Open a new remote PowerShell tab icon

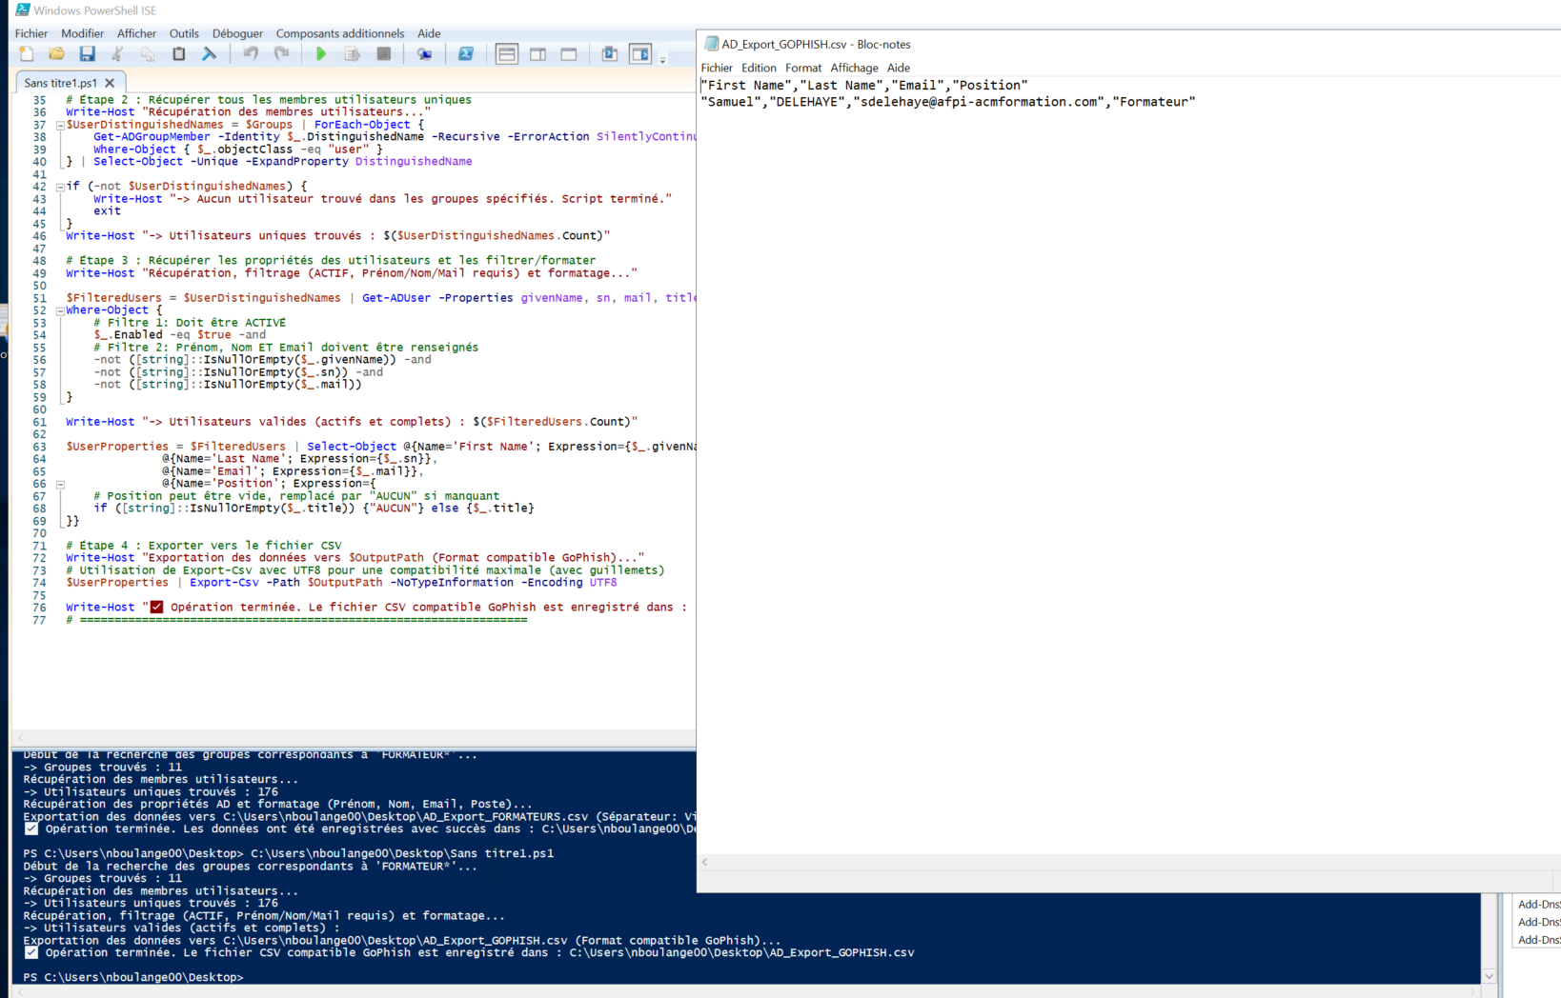[x=424, y=54]
